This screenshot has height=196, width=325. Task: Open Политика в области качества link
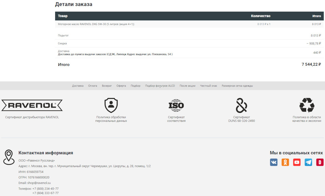307,119
